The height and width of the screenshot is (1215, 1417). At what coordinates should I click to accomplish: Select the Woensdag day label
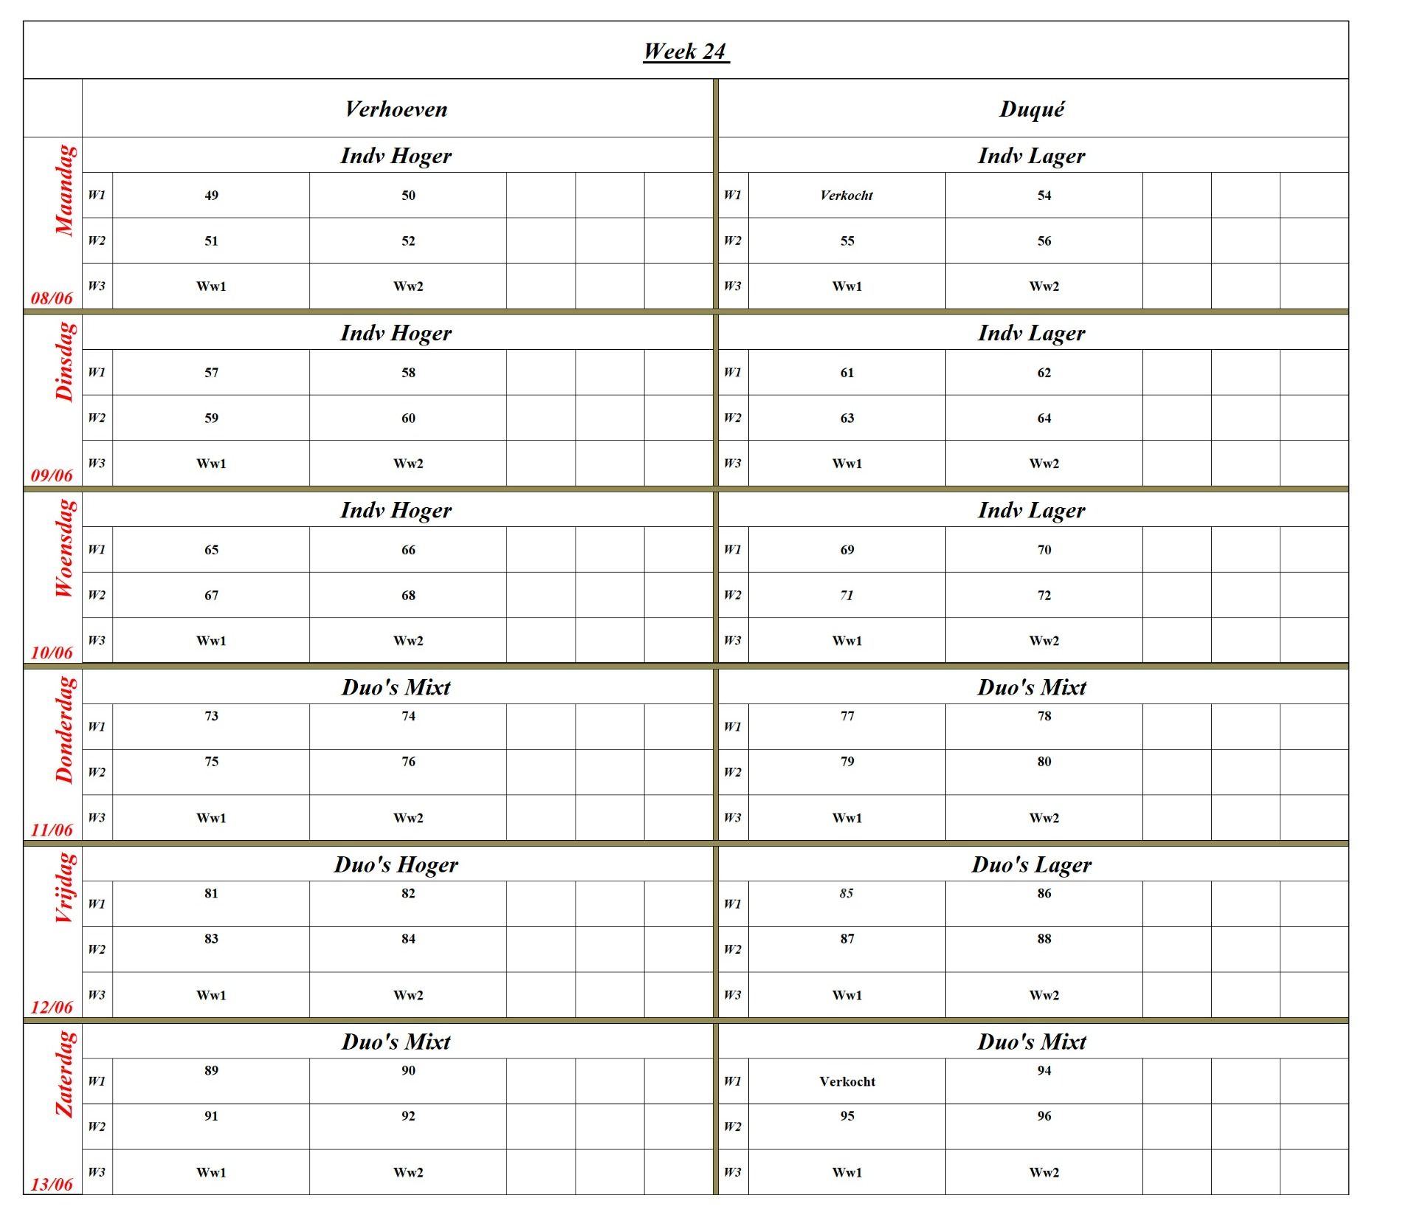click(65, 548)
